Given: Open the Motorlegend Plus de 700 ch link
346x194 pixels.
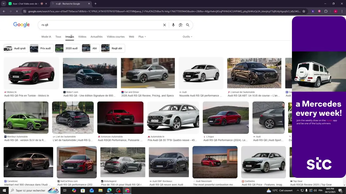Looking at the screenshot, I should tap(122, 185).
